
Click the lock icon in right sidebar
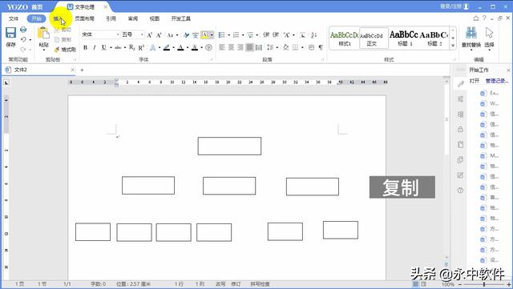pos(460,130)
